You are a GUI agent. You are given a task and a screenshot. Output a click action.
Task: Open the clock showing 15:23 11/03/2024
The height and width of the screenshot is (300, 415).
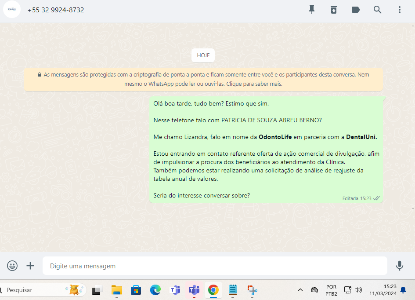point(383,290)
